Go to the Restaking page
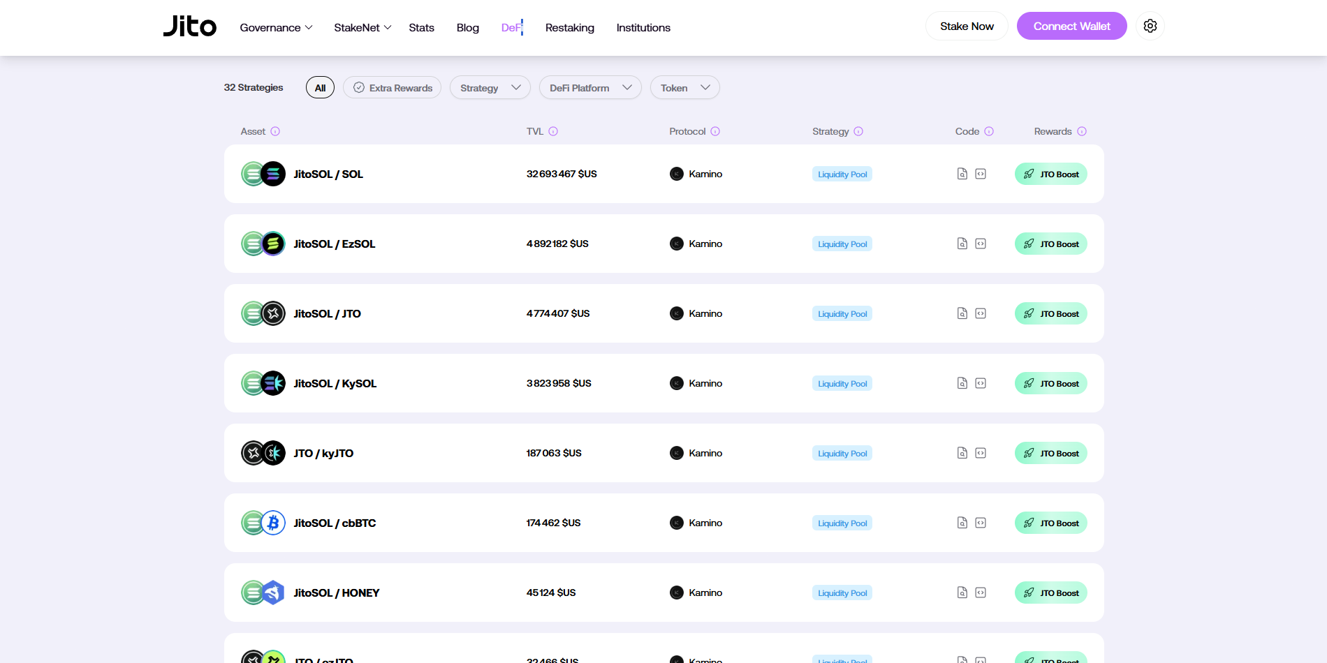Screen dimensions: 1327x663 [x=569, y=28]
